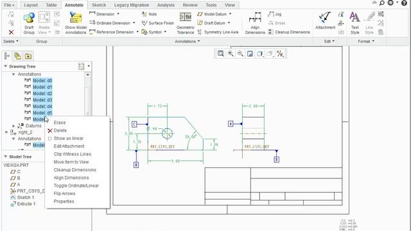Click the Refit zoom icon in graphics toolbar

point(221,54)
